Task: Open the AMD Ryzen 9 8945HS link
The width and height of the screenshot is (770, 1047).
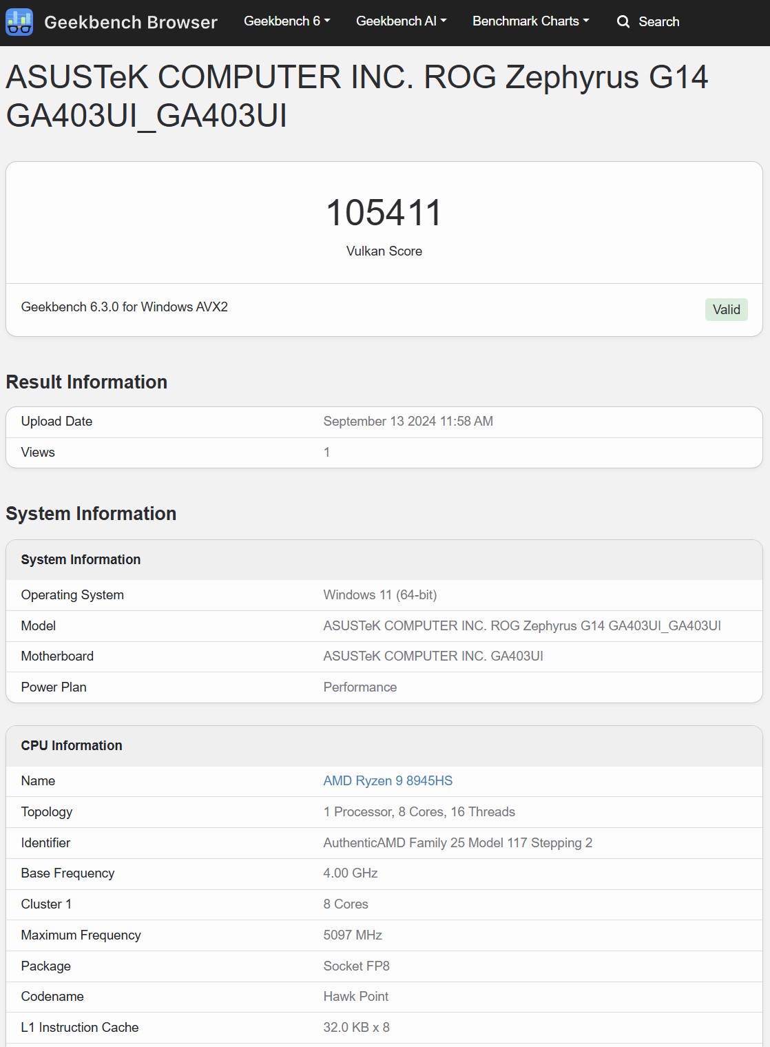Action: 388,780
